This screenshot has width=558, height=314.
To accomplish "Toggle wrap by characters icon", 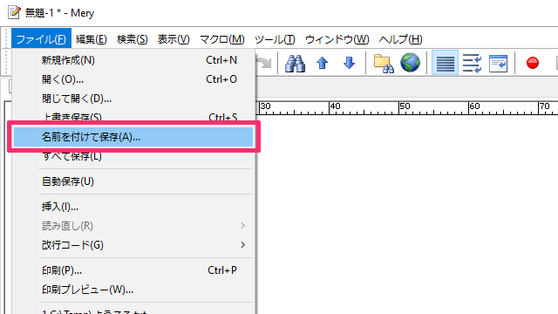I will [x=472, y=63].
